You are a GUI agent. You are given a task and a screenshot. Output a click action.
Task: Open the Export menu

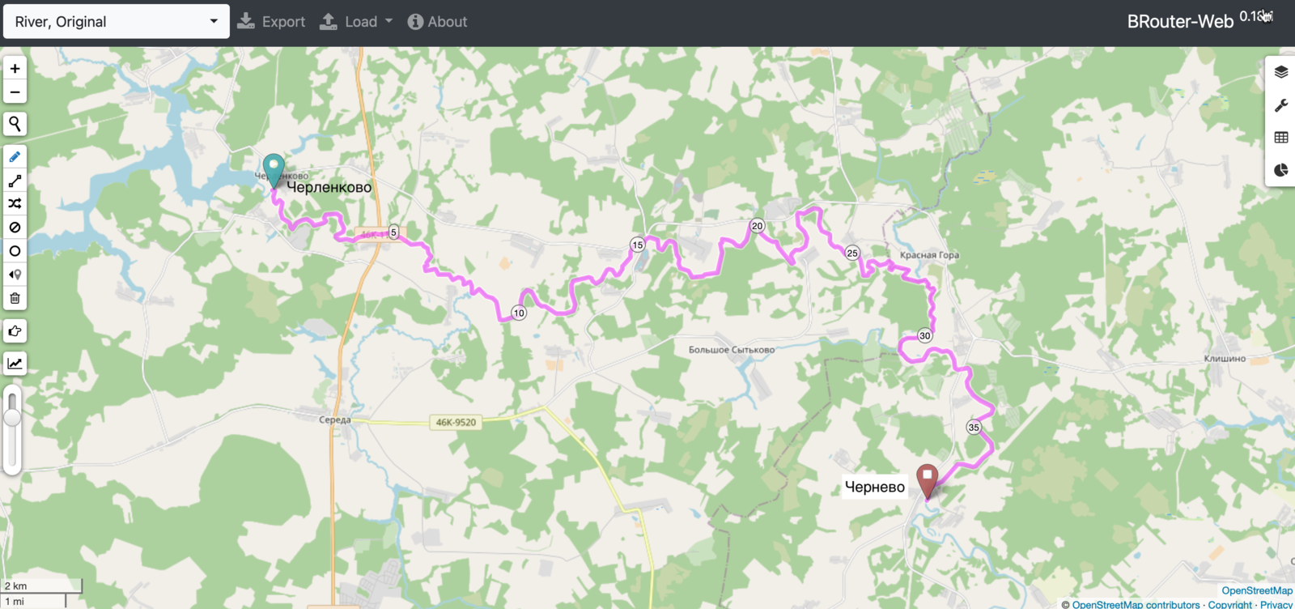(x=271, y=22)
